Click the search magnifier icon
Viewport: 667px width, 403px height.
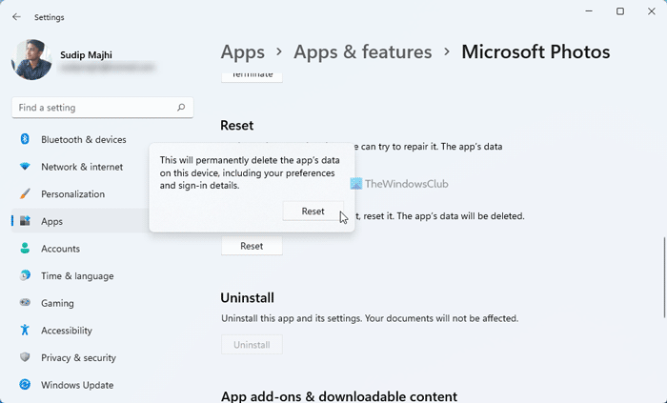click(181, 108)
